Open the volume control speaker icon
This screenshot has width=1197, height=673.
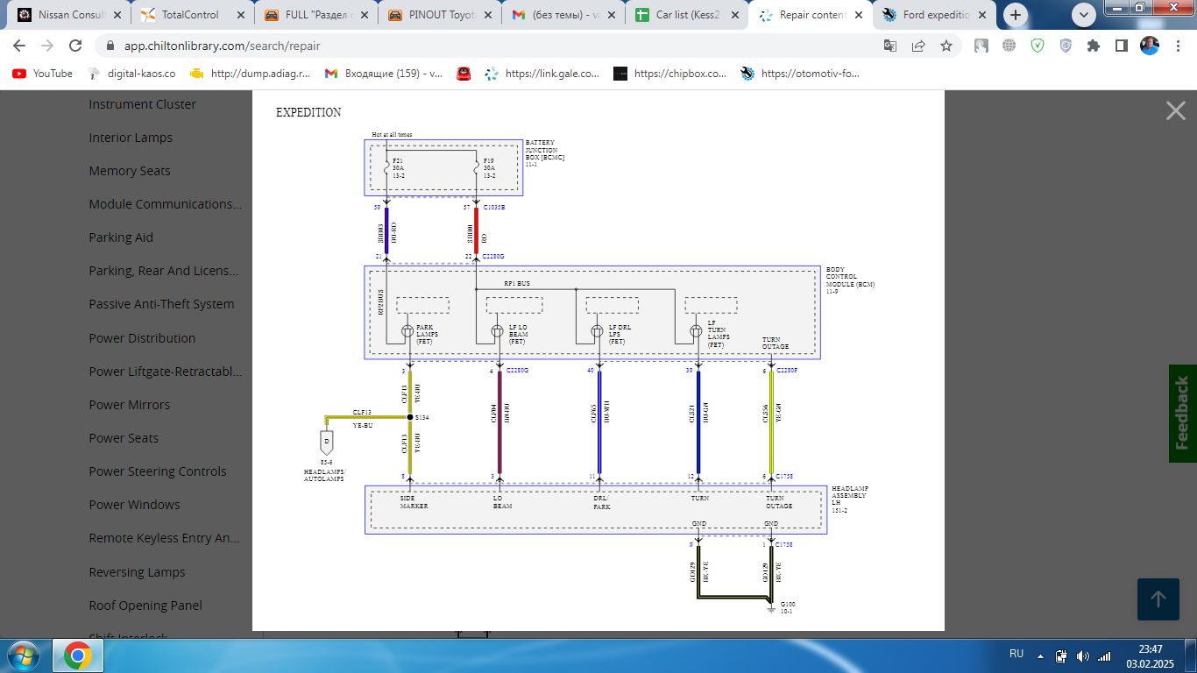[1082, 655]
